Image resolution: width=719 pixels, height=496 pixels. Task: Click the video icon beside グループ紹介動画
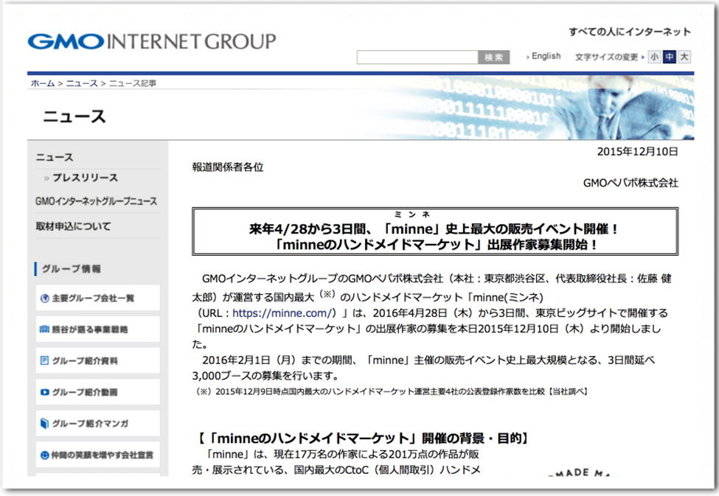(44, 392)
